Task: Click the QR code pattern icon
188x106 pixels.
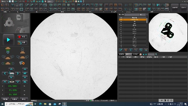Action: 145,9
